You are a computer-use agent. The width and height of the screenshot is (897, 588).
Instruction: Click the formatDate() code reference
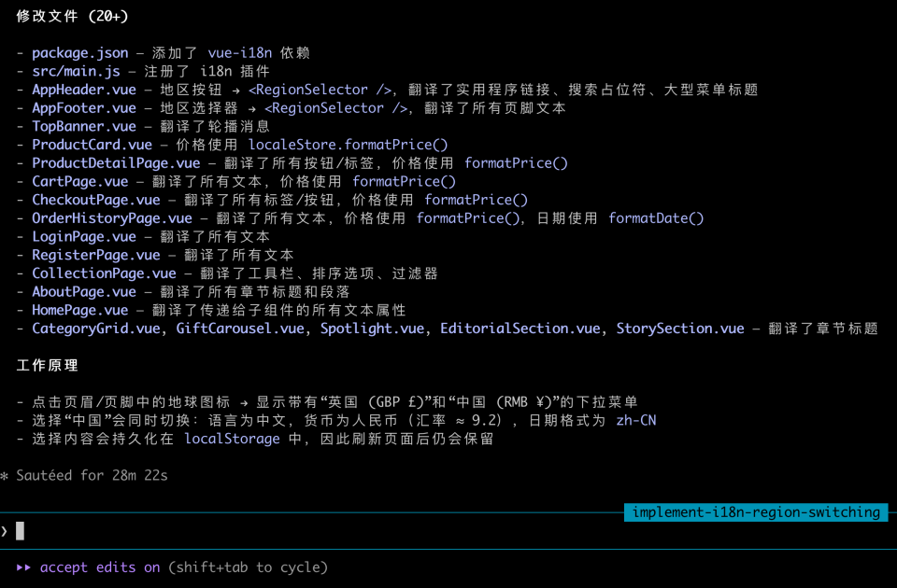[656, 218]
